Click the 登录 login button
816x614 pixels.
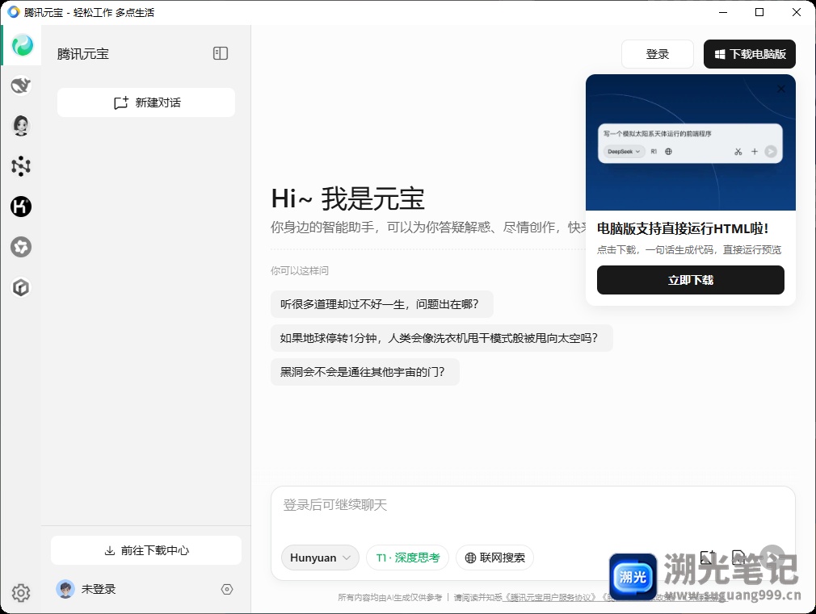click(658, 54)
